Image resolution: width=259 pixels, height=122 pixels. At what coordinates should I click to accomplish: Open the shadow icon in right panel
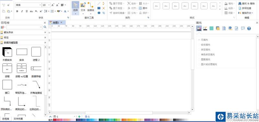tap(218, 28)
